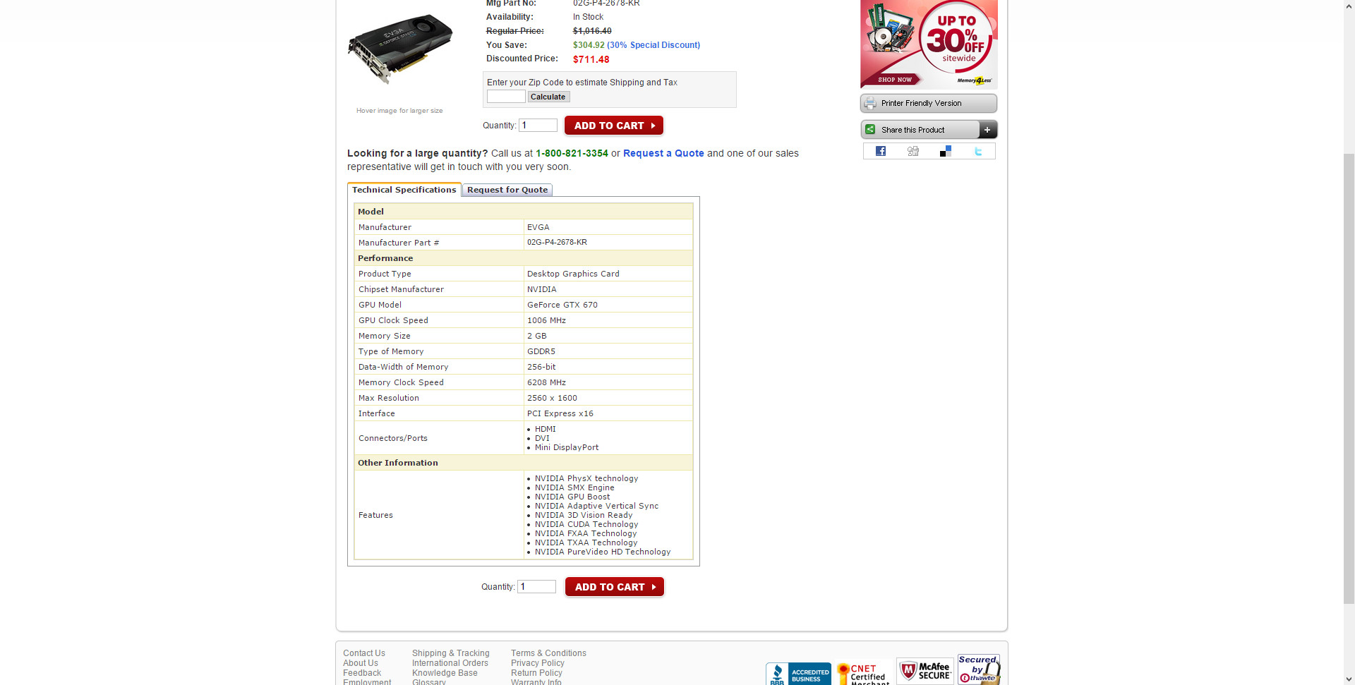Screen dimensions: 1355x685
Task: Expand Share this Product plus button
Action: (x=987, y=130)
